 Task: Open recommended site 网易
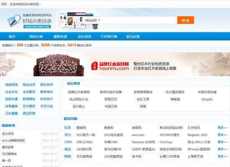(143, 106)
